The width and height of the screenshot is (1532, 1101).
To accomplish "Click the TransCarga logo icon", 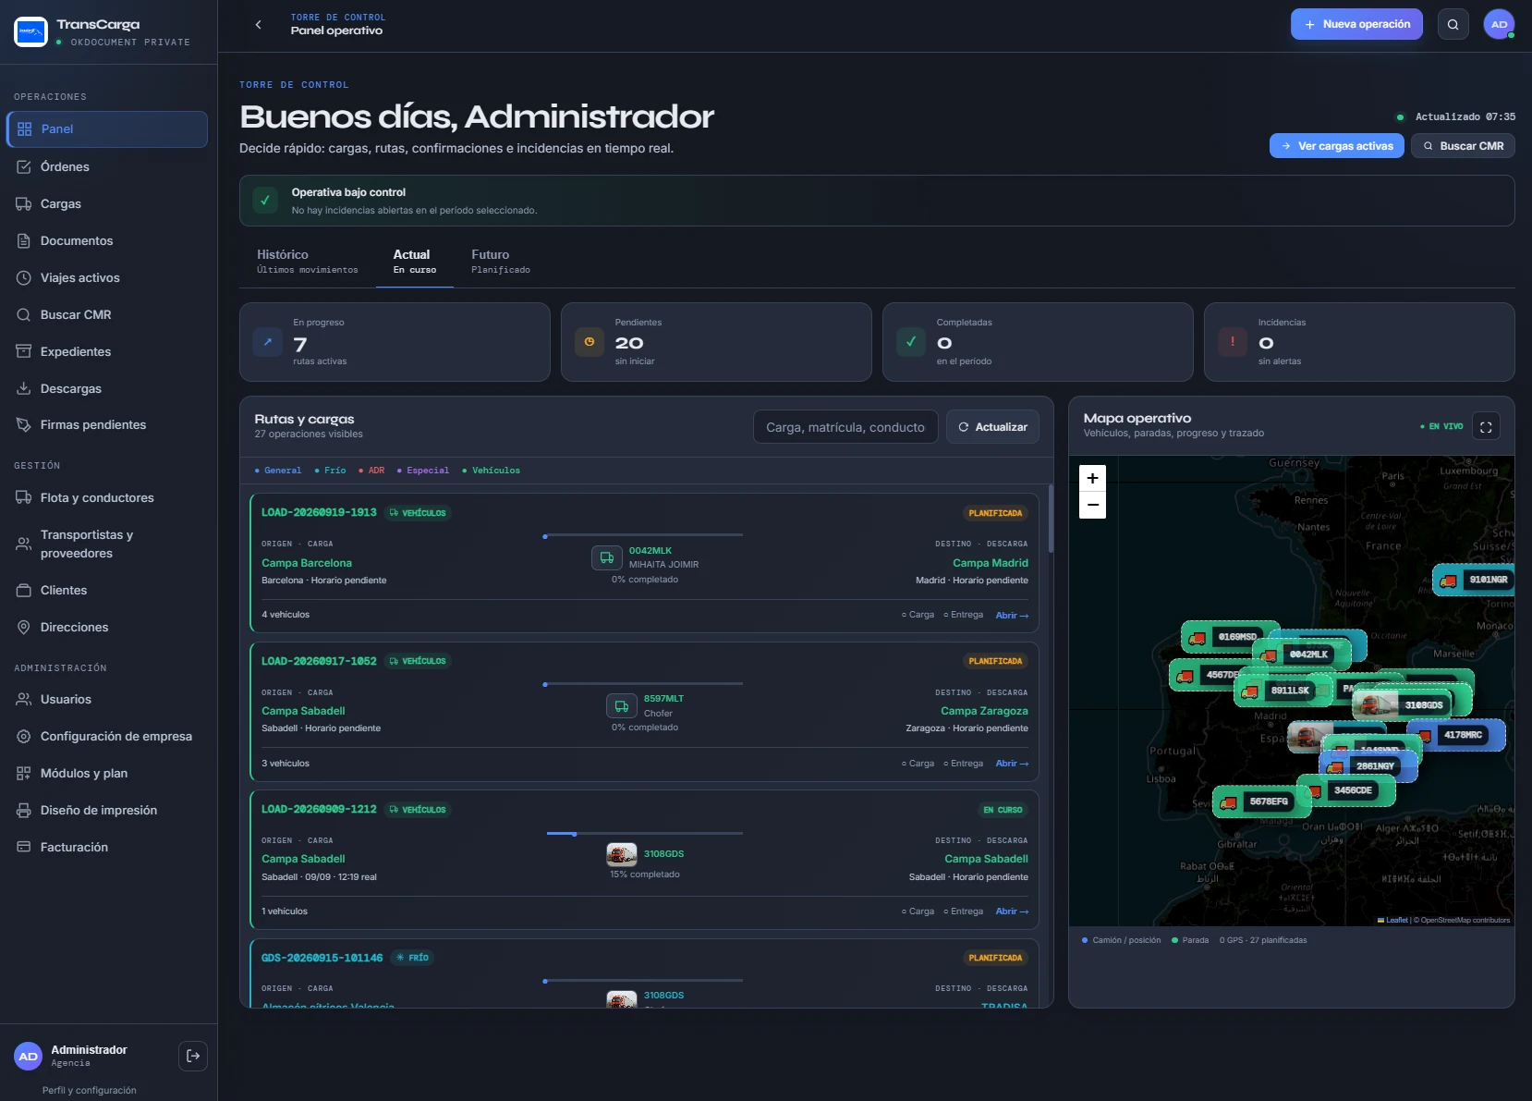I will (30, 32).
